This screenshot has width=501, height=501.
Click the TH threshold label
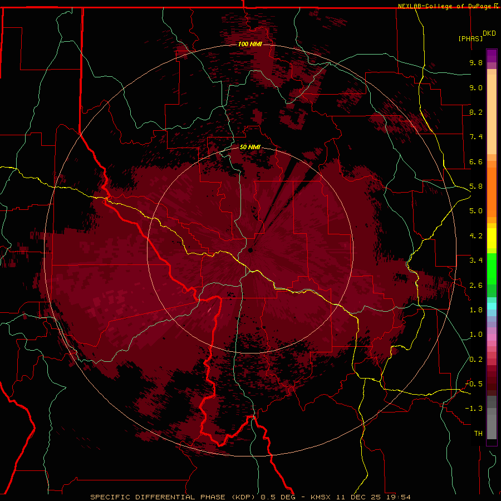click(478, 434)
